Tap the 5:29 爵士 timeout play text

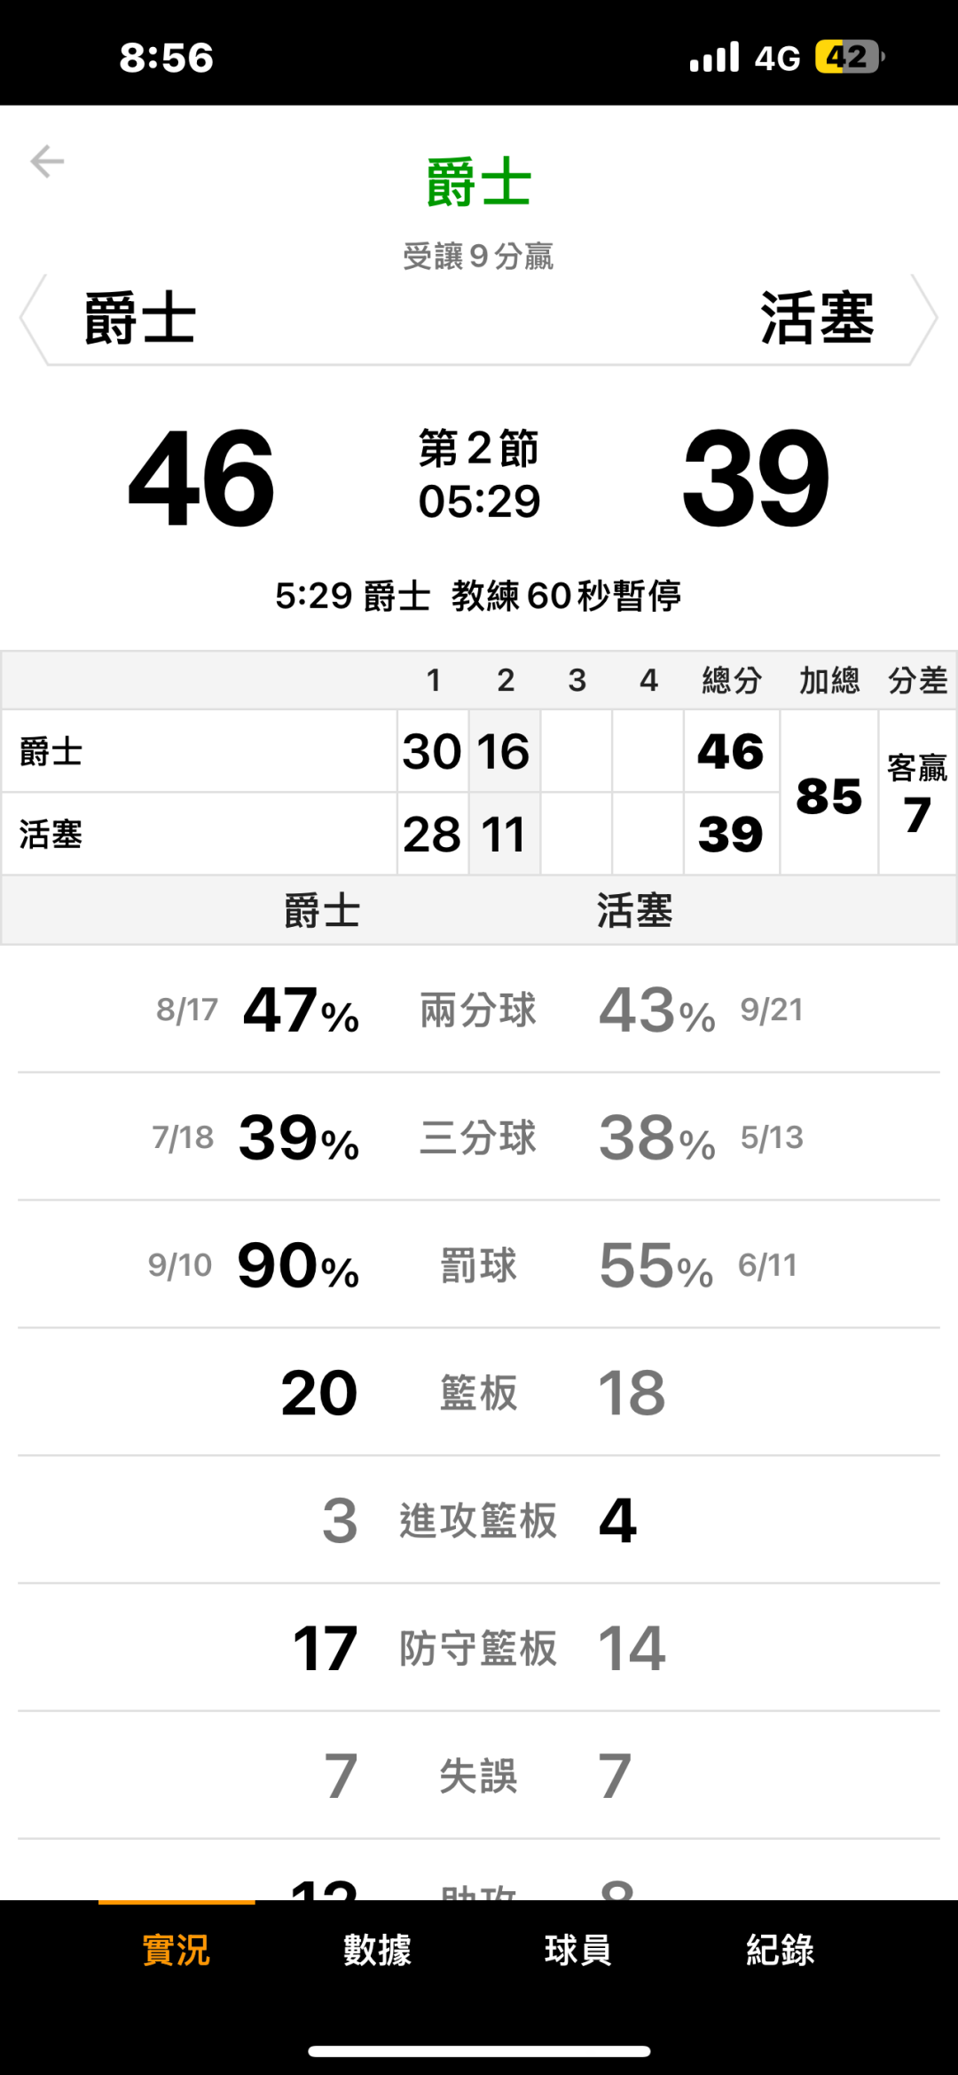[x=479, y=596]
